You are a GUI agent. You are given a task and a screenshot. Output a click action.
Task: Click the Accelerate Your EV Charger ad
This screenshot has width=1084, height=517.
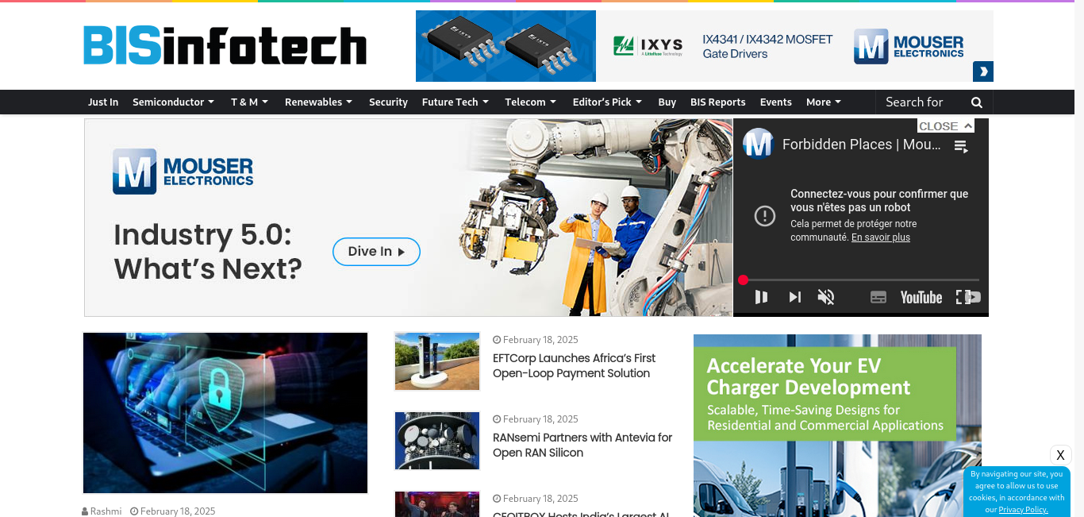(x=837, y=426)
